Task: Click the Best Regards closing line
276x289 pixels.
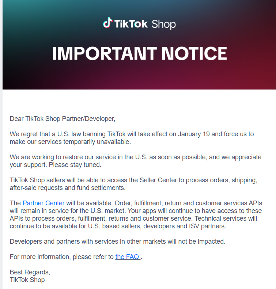Action: [x=30, y=272]
